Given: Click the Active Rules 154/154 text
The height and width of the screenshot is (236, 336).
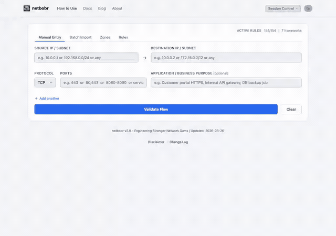Looking at the screenshot, I should [256, 30].
